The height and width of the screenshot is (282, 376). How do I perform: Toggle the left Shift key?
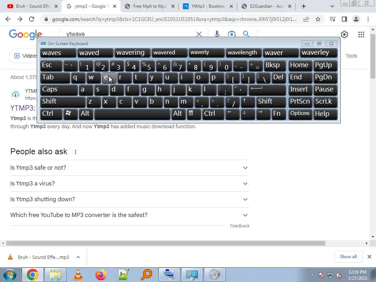63,102
